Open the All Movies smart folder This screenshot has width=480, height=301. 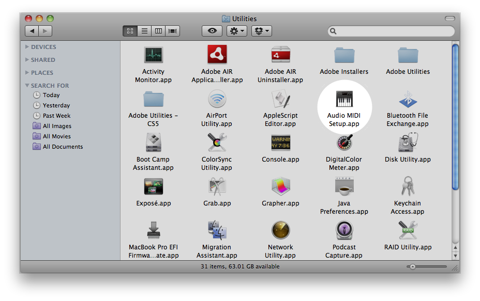click(x=52, y=136)
